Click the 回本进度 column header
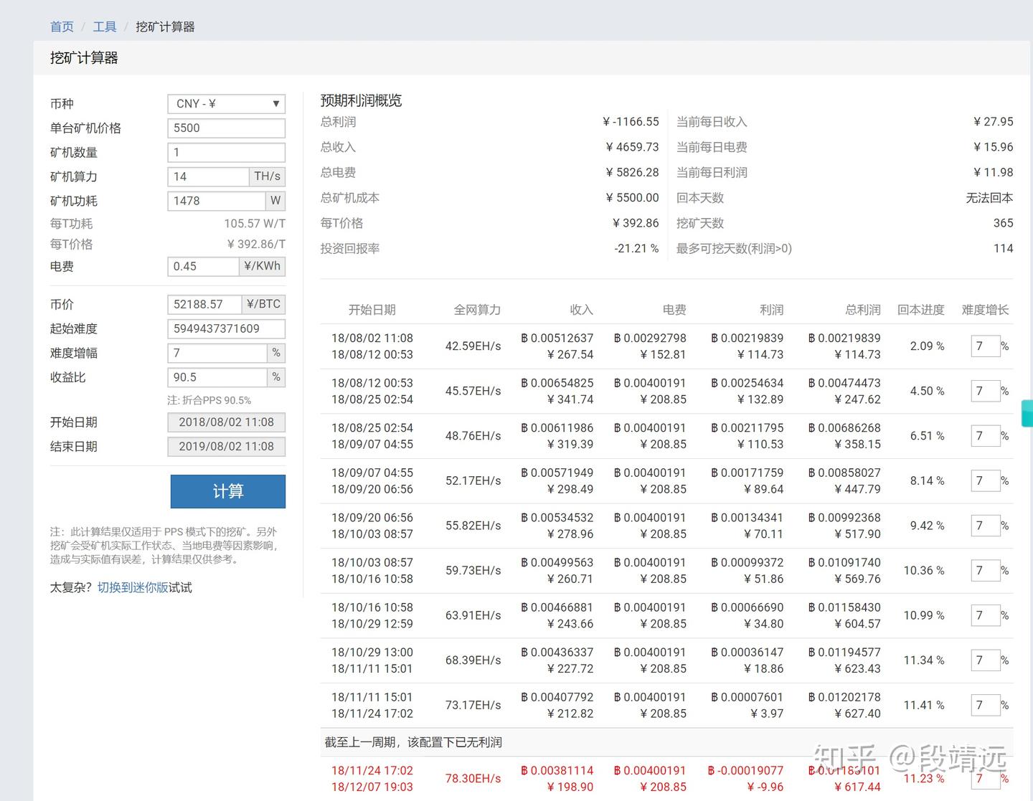This screenshot has width=1033, height=801. click(x=921, y=310)
